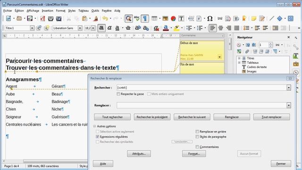Insert a text box from toolbar
Image resolution: width=302 pixels, height=170 pixels.
click(x=181, y=18)
